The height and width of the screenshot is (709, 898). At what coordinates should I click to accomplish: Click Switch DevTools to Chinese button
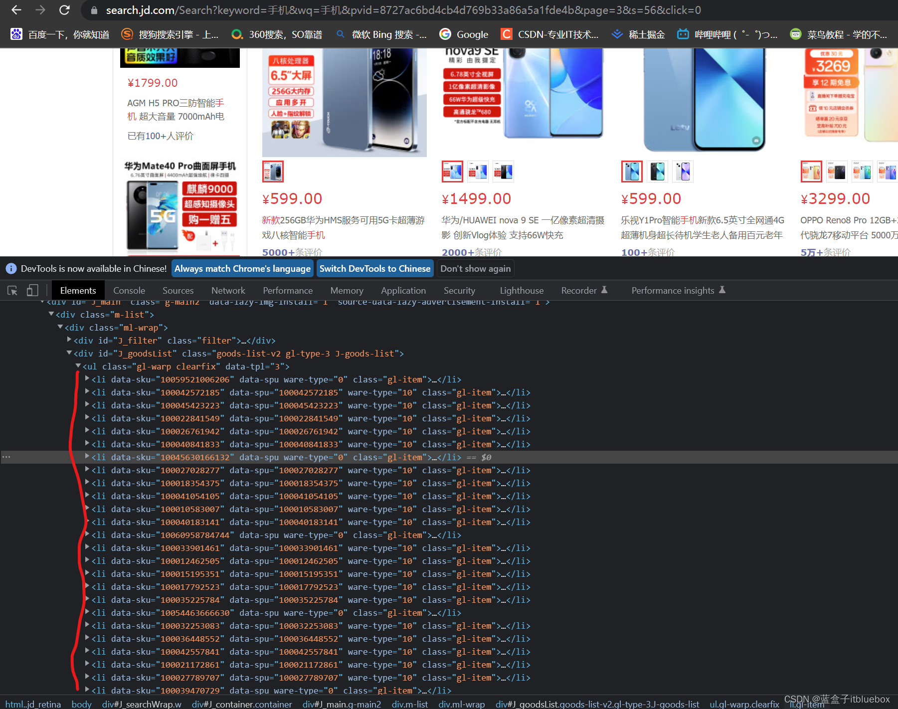tap(375, 269)
